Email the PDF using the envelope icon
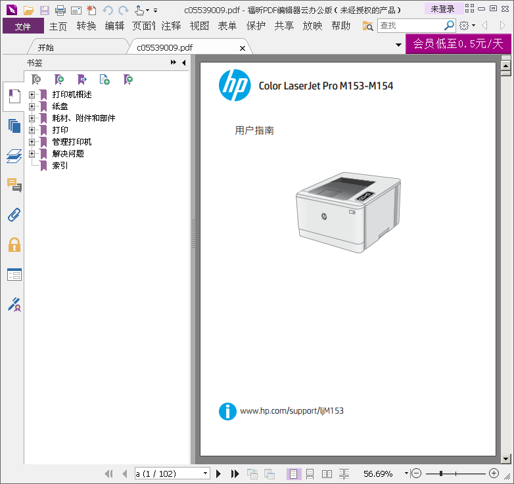Image resolution: width=514 pixels, height=484 pixels. coord(76,11)
